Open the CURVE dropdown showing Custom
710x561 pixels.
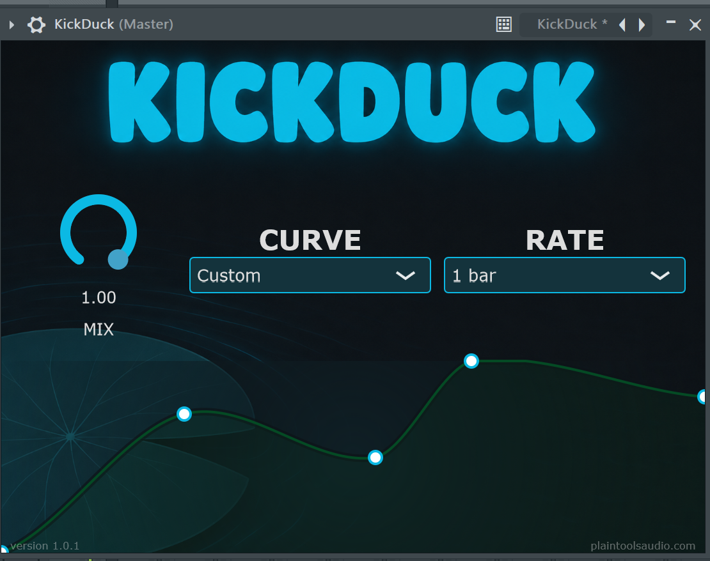point(310,275)
